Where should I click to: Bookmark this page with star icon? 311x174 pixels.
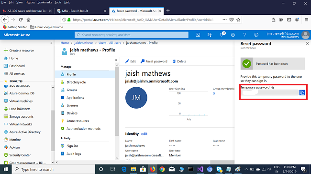tap(238, 20)
